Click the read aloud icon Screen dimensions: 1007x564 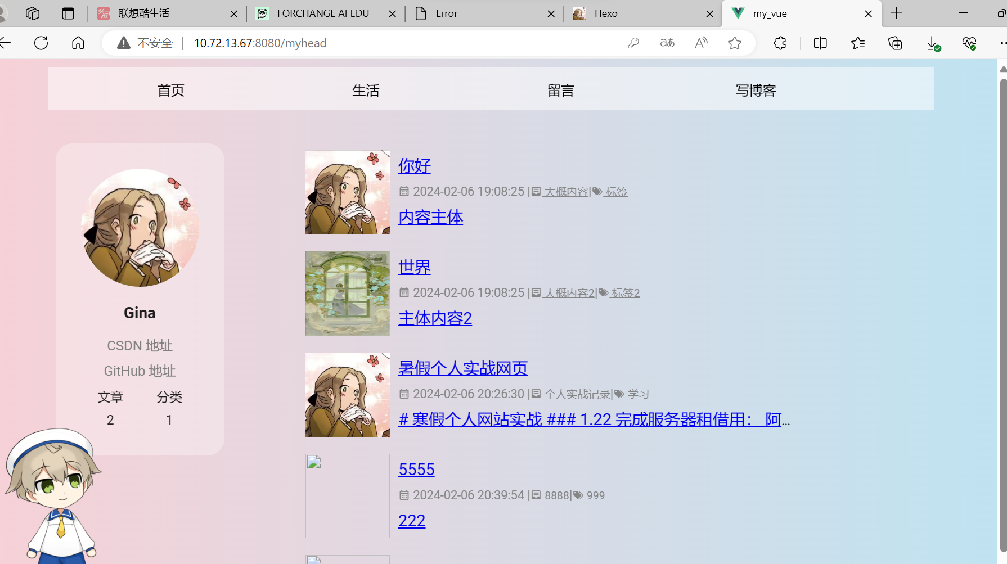pyautogui.click(x=700, y=43)
